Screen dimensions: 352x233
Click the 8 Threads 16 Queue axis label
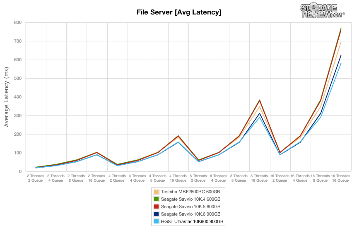click(259, 178)
